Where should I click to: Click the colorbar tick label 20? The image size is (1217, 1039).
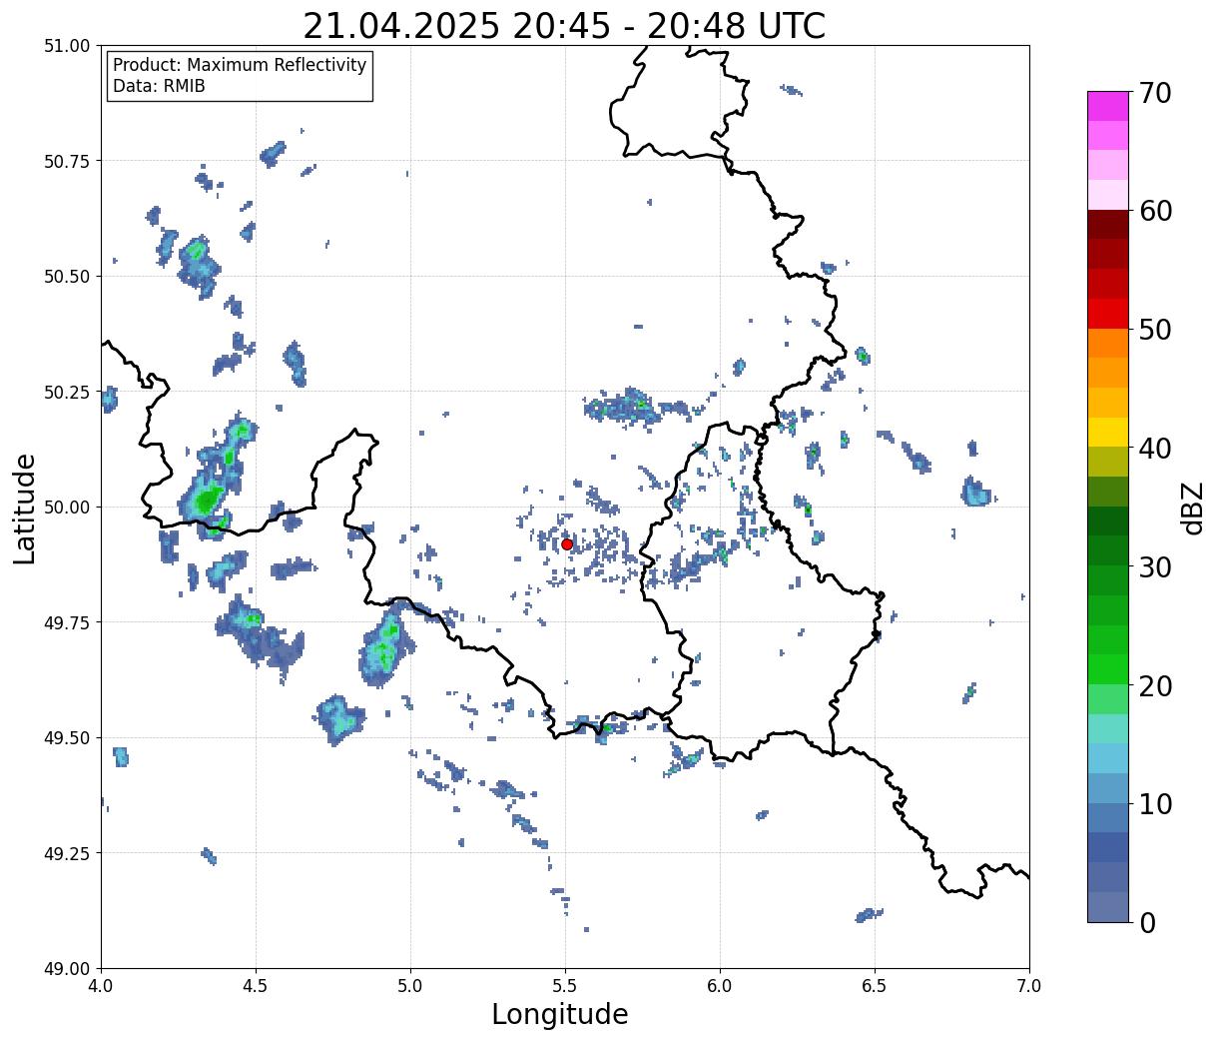click(1156, 685)
